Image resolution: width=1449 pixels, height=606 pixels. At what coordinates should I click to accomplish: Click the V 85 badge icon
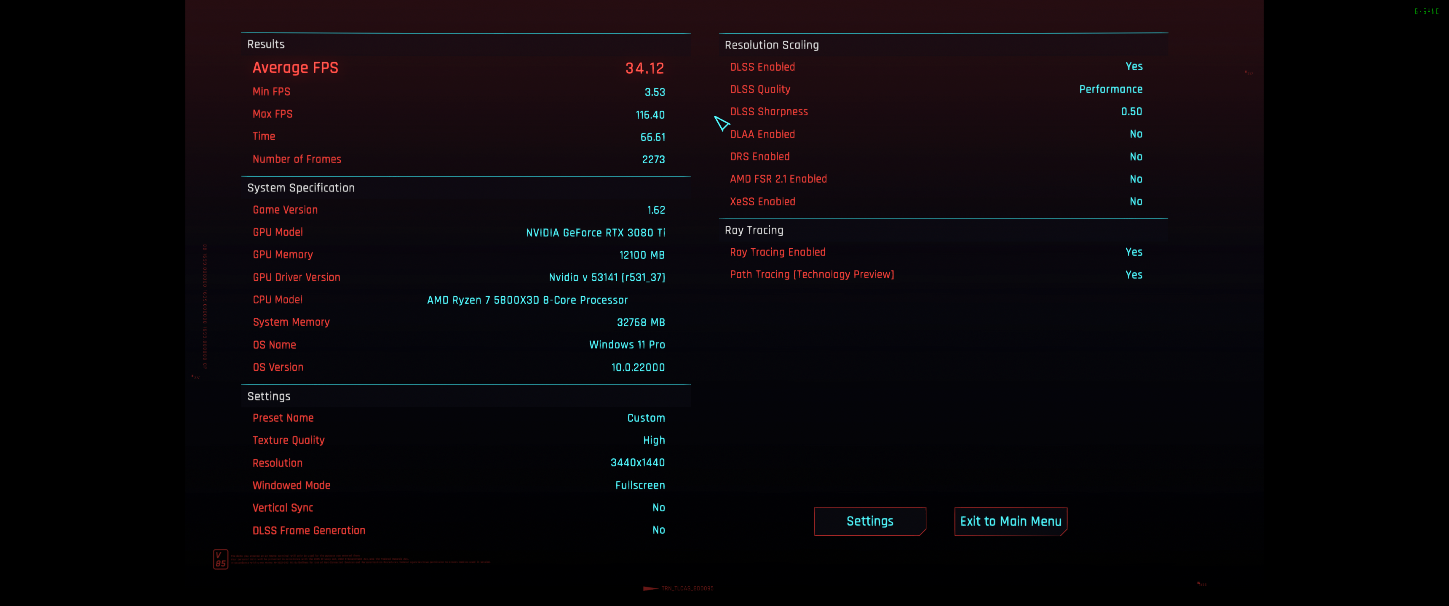[220, 559]
